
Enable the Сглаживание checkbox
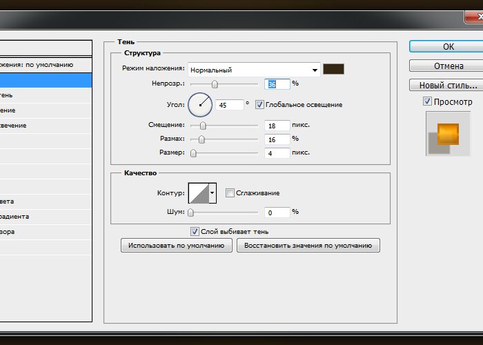230,193
